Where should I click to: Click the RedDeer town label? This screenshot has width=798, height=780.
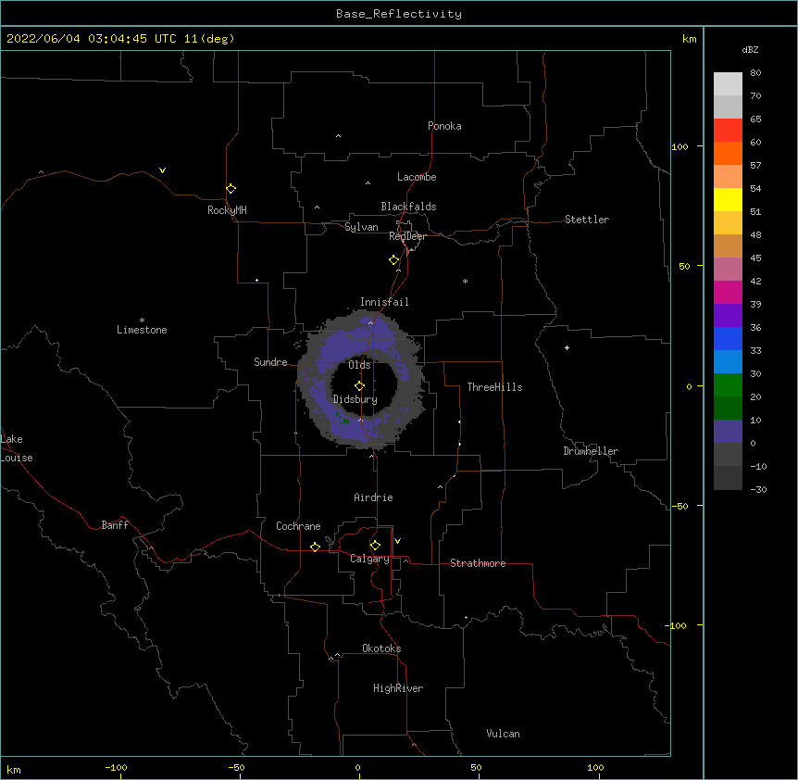tap(407, 236)
